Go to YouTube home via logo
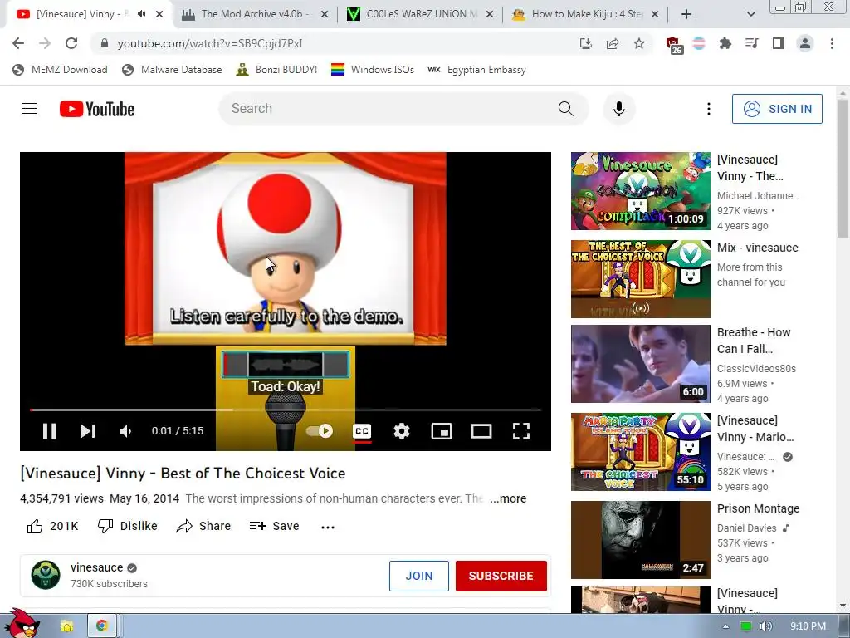850x638 pixels. coord(97,109)
